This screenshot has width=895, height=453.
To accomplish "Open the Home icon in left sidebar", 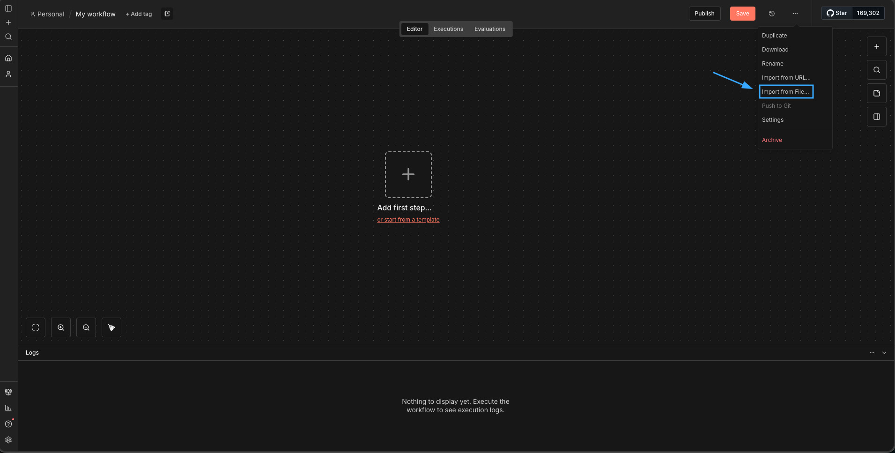I will pos(8,58).
